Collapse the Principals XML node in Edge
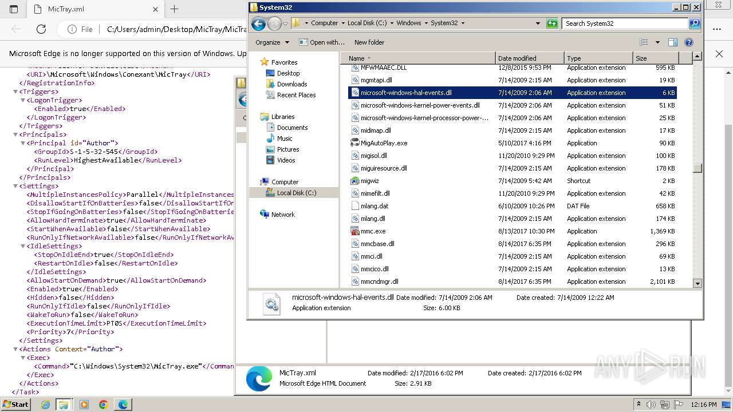Image resolution: width=733 pixels, height=412 pixels. [x=16, y=134]
